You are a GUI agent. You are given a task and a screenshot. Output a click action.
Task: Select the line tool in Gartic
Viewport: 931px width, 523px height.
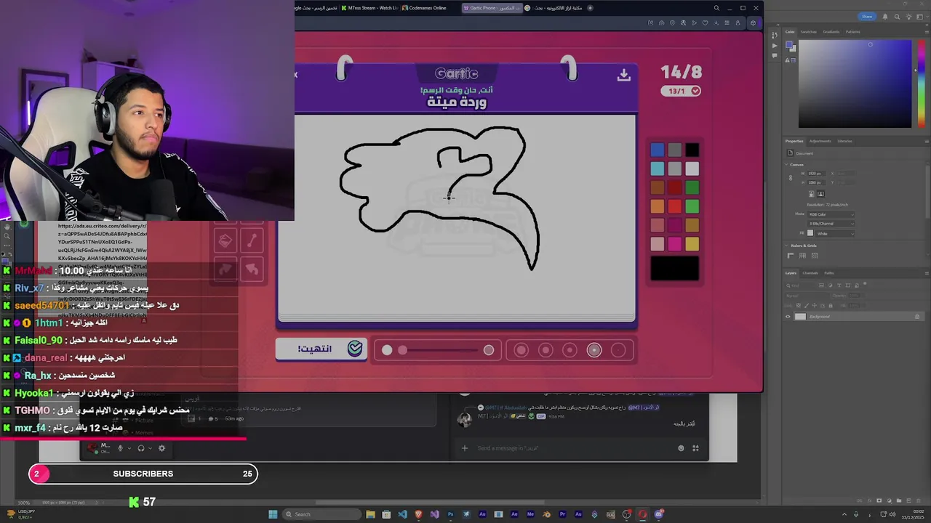[x=252, y=240]
